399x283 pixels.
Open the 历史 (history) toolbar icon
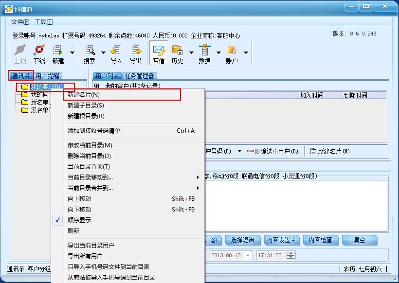coord(177,53)
